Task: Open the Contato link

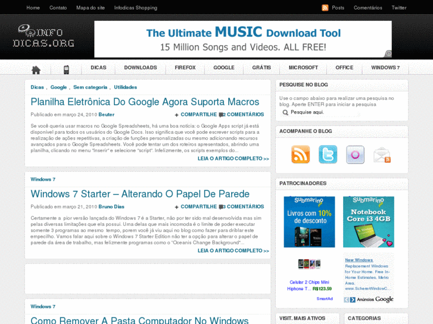Action: pos(58,8)
